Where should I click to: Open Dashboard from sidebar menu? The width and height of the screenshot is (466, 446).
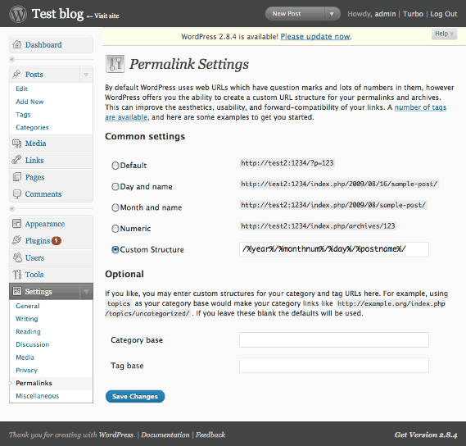43,44
